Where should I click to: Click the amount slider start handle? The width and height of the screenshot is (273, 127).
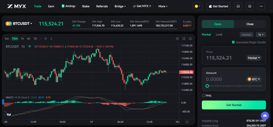[x=207, y=86]
